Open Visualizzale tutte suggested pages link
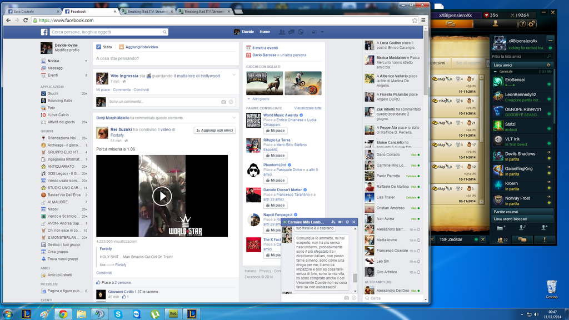The width and height of the screenshot is (569, 320). click(x=308, y=108)
